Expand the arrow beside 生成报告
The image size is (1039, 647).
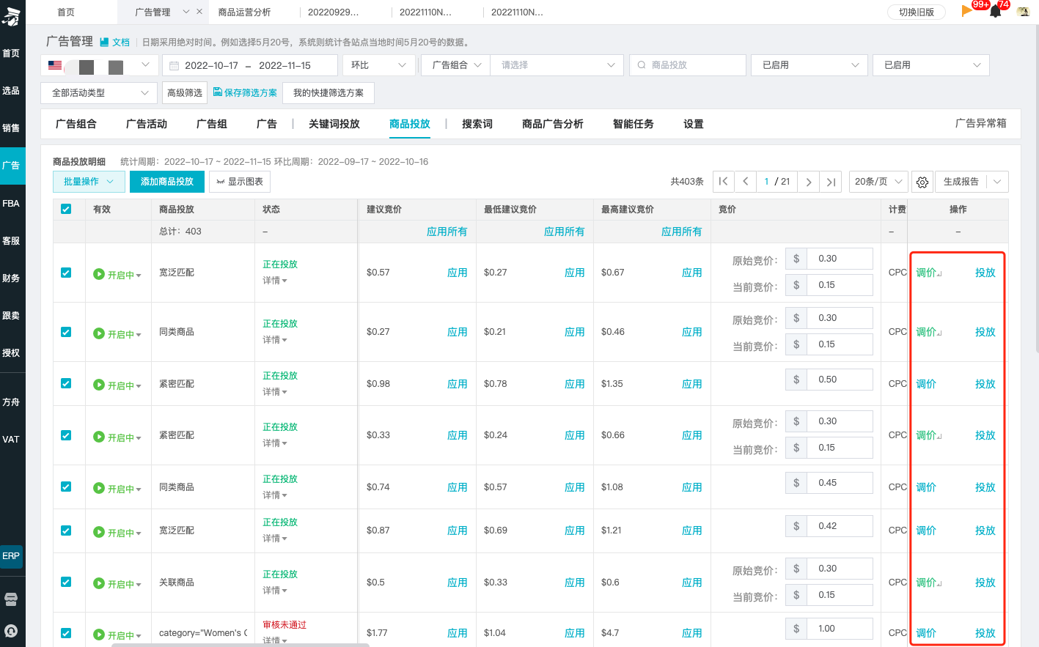click(x=997, y=182)
